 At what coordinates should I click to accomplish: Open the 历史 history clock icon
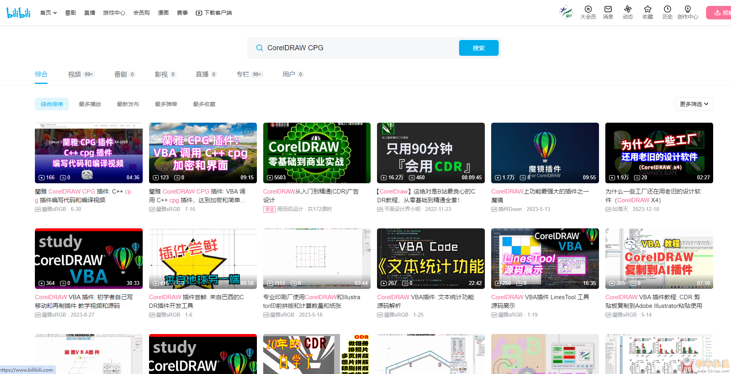click(668, 12)
